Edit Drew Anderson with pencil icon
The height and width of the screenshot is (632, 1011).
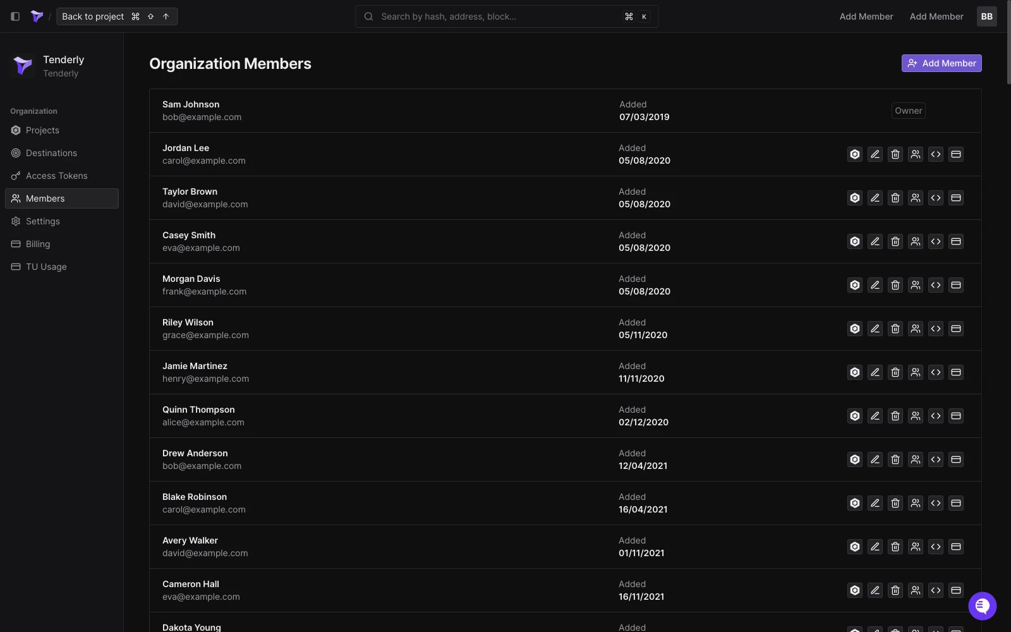875,459
